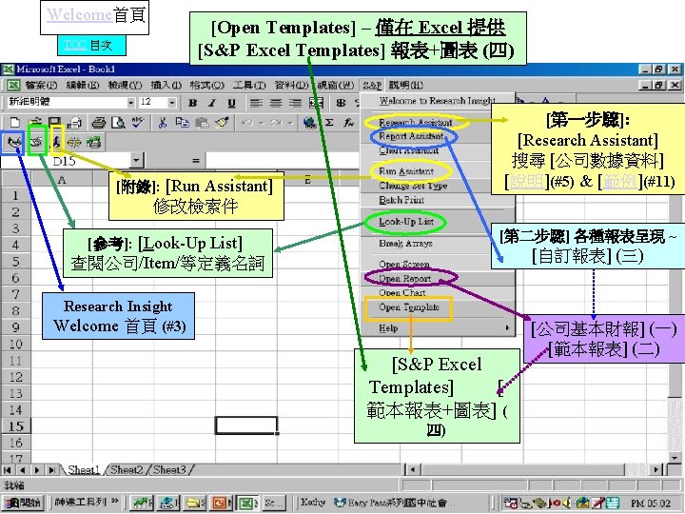Switch to the Sheet2 tab

[127, 470]
